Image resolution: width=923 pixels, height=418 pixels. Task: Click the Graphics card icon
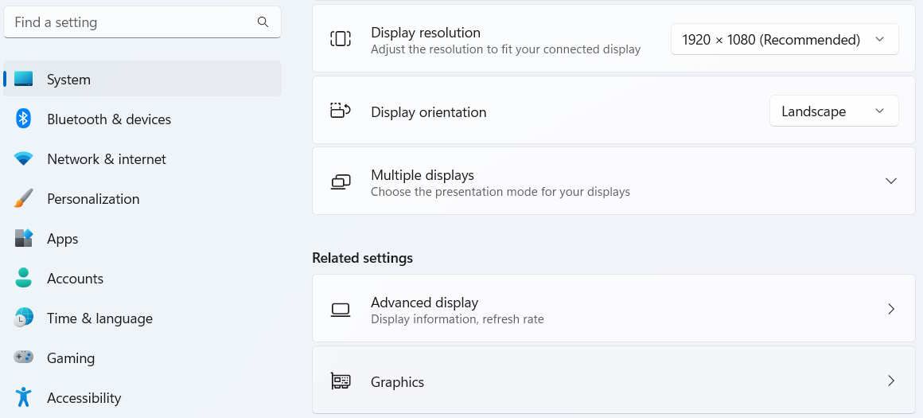[x=341, y=381]
